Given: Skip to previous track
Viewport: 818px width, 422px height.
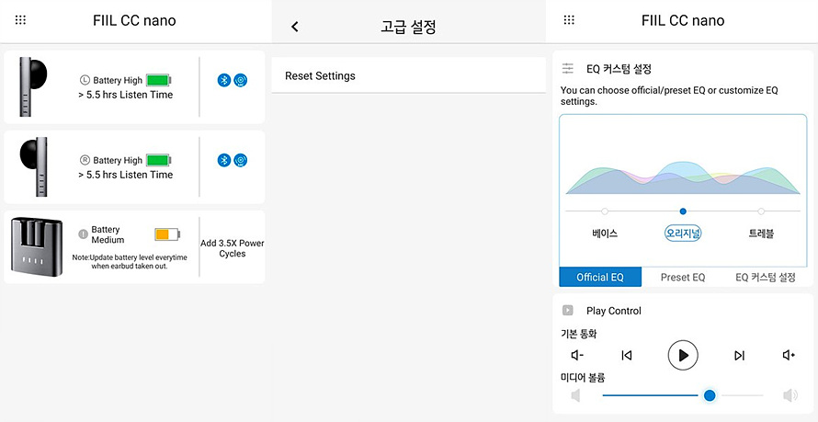Looking at the screenshot, I should 627,355.
